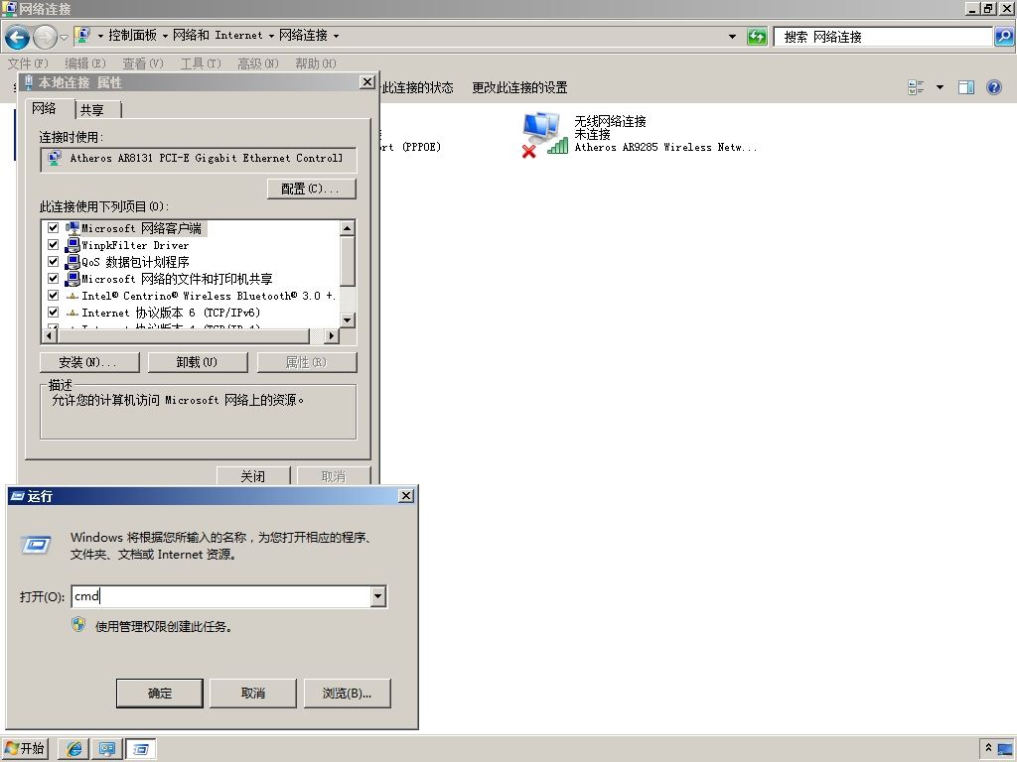Open the Run command history dropdown
The height and width of the screenshot is (762, 1017).
pos(378,596)
